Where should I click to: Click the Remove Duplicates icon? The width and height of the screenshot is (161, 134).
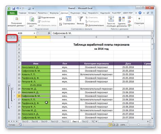pos(122,19)
